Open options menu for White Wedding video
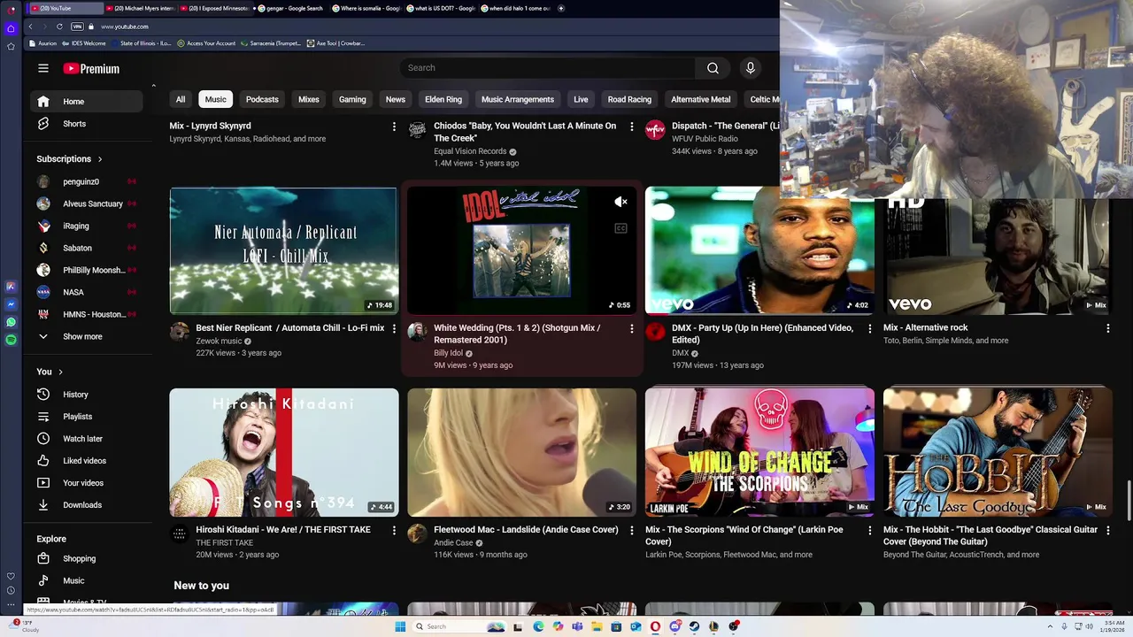1133x637 pixels. [x=631, y=328]
